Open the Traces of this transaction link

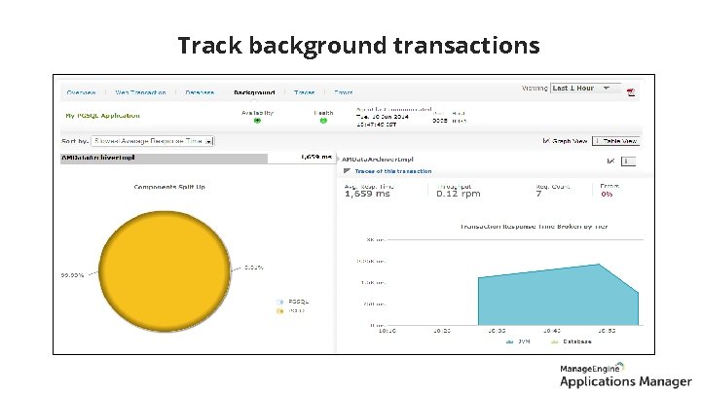pos(393,171)
